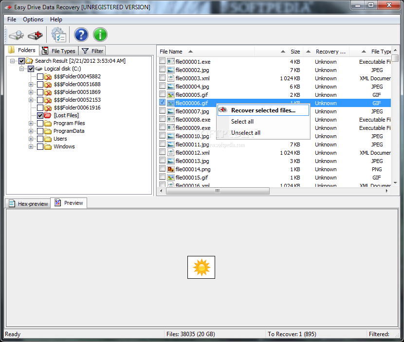
Task: Check the box for file000001.exe
Action: [x=162, y=61]
